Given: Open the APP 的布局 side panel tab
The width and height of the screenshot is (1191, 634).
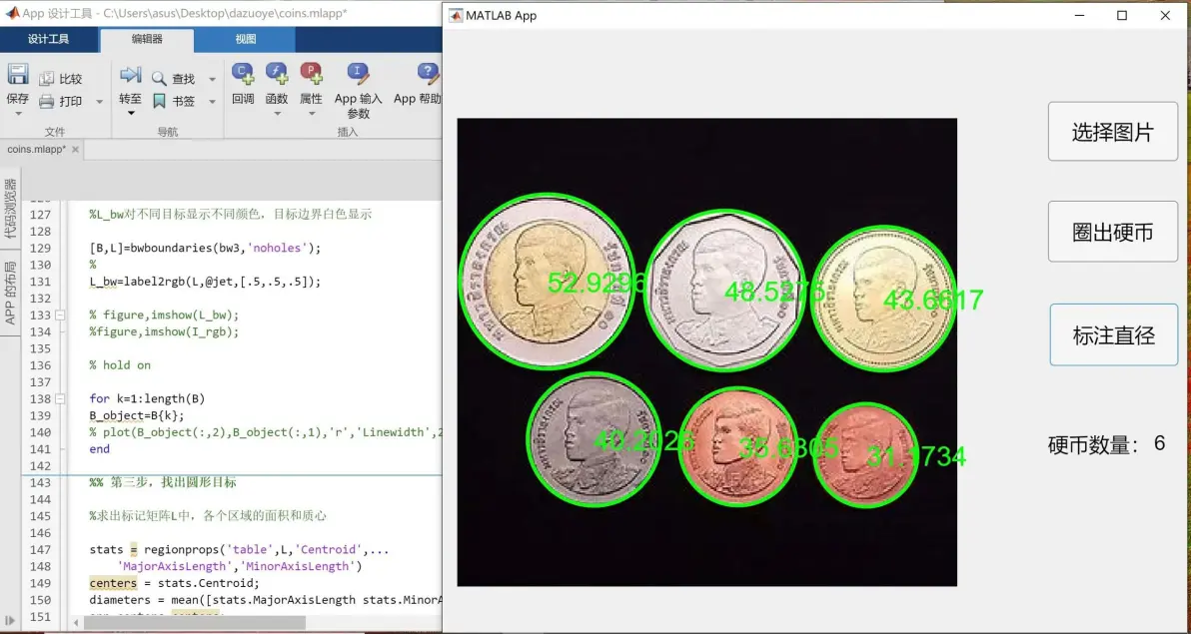Looking at the screenshot, I should click(10, 293).
